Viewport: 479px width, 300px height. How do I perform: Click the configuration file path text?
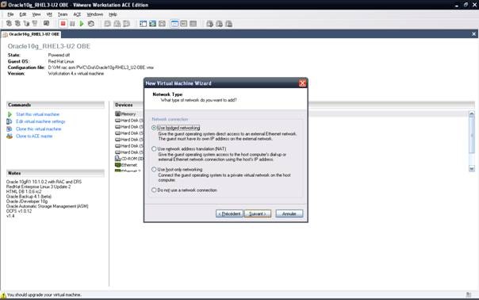pos(101,67)
